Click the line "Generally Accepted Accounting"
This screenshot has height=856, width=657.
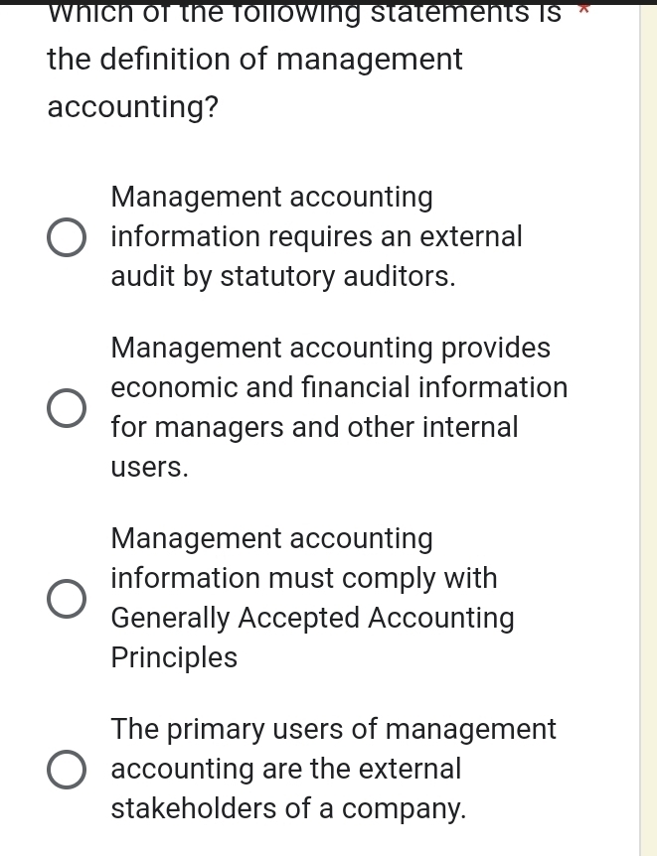pyautogui.click(x=312, y=618)
